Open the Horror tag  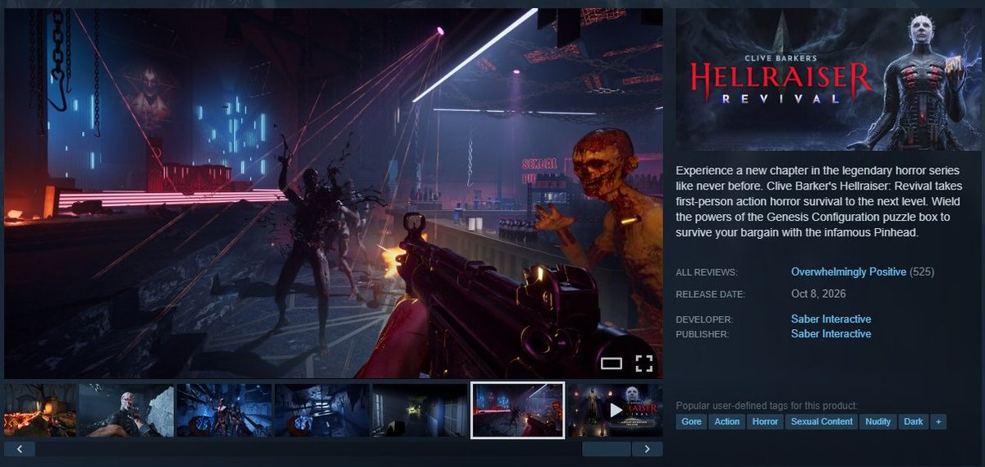765,422
